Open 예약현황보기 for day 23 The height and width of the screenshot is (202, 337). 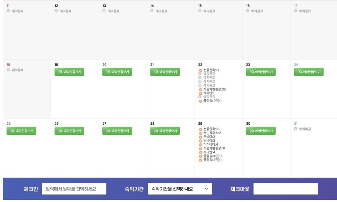[261, 72]
